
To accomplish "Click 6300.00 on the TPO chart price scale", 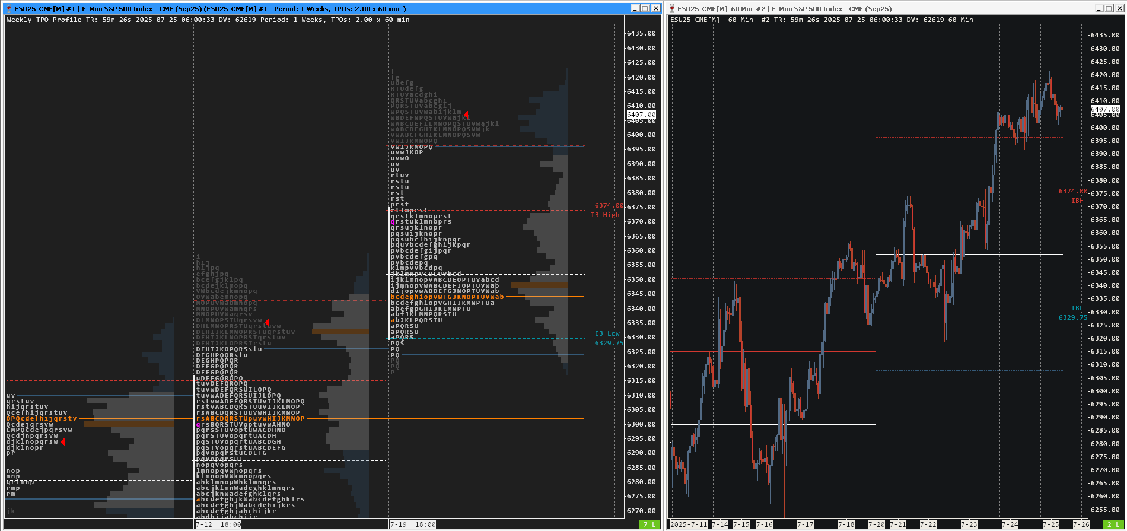I will tap(641, 424).
